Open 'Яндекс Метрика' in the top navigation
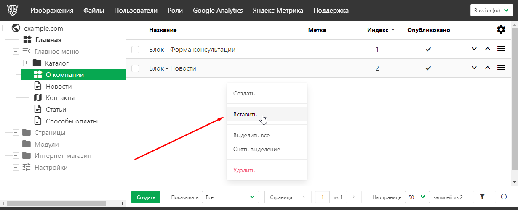The image size is (518, 210). coord(278,10)
